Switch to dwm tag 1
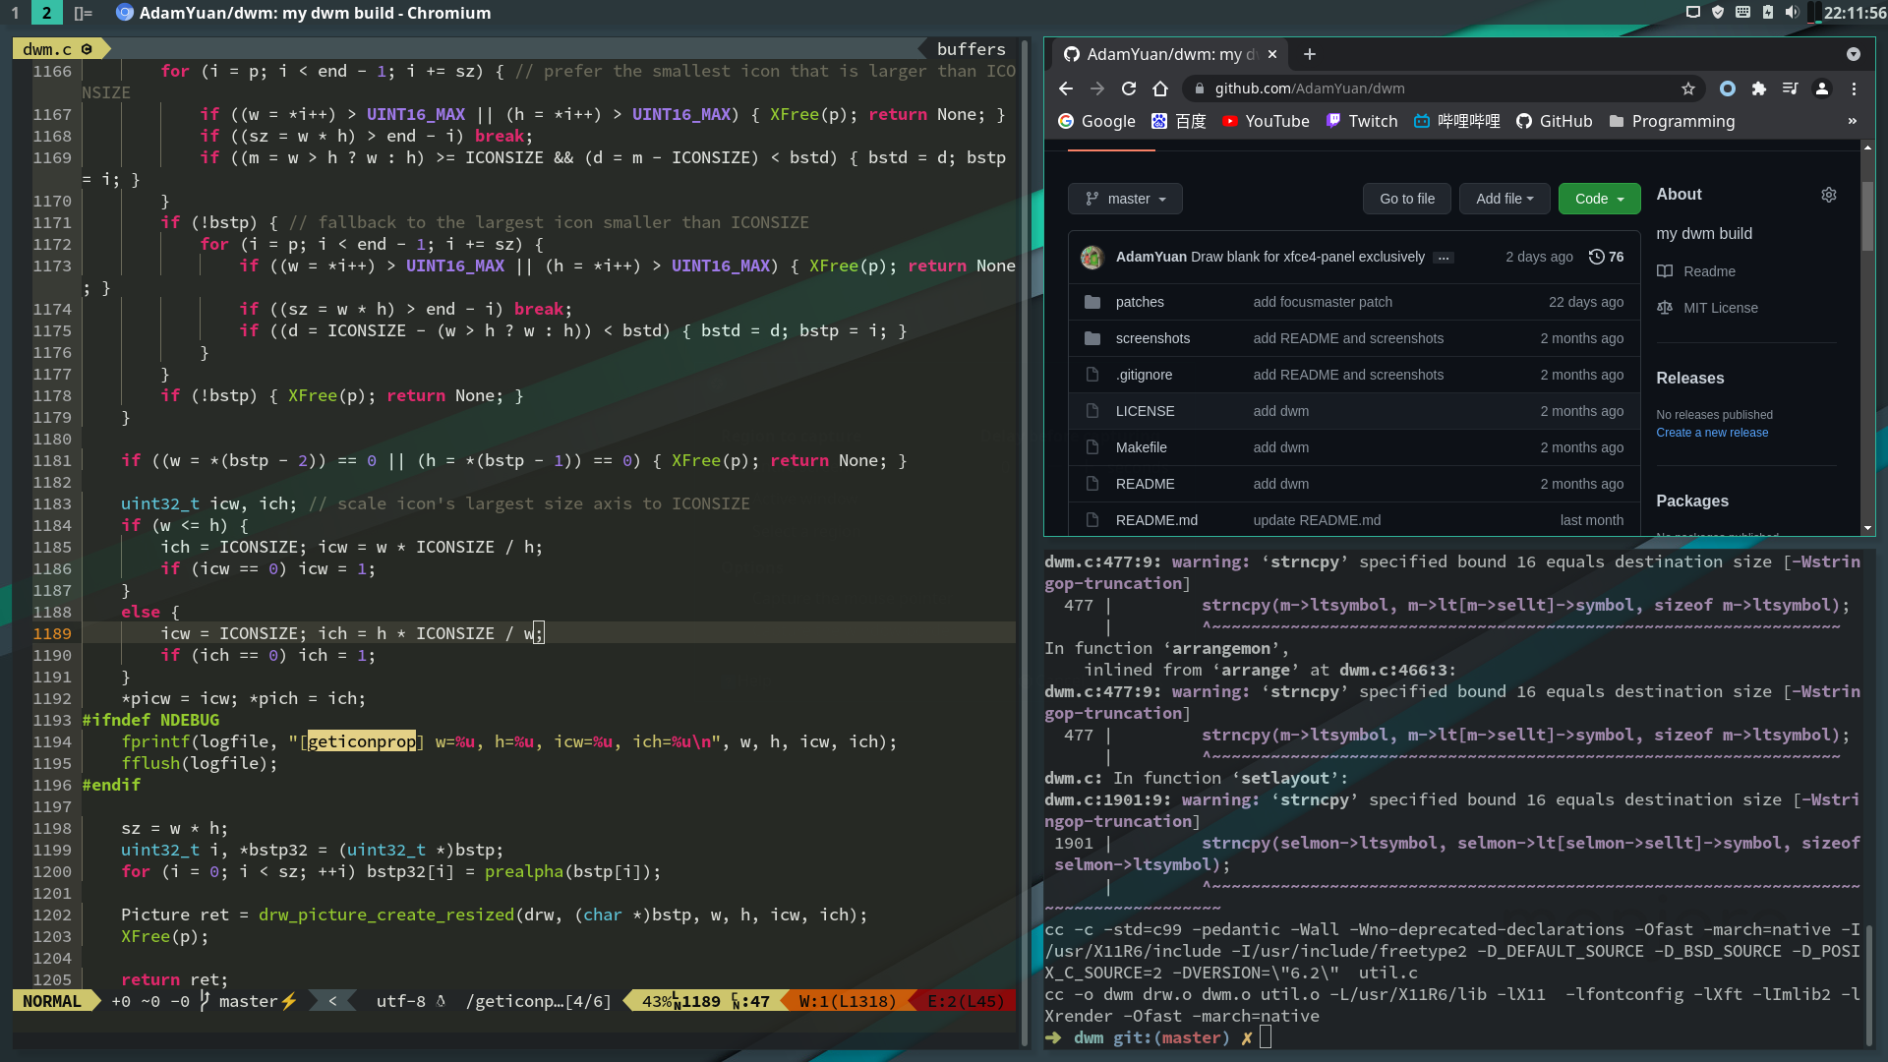 tap(15, 13)
